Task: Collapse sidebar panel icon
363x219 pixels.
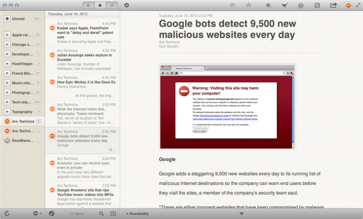Action: tap(113, 213)
